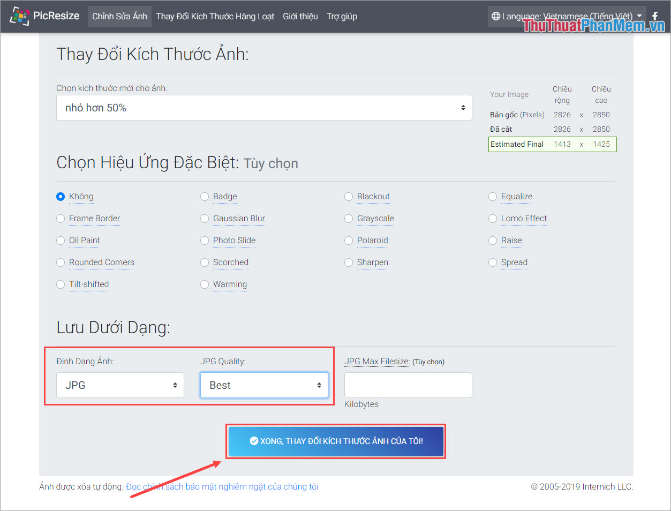Change the JPG Quality dropdown from Best
Screen dimensions: 671x511
(264, 385)
